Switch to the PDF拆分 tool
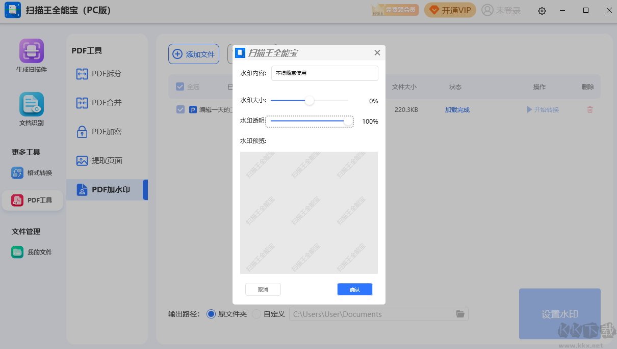 pos(105,74)
